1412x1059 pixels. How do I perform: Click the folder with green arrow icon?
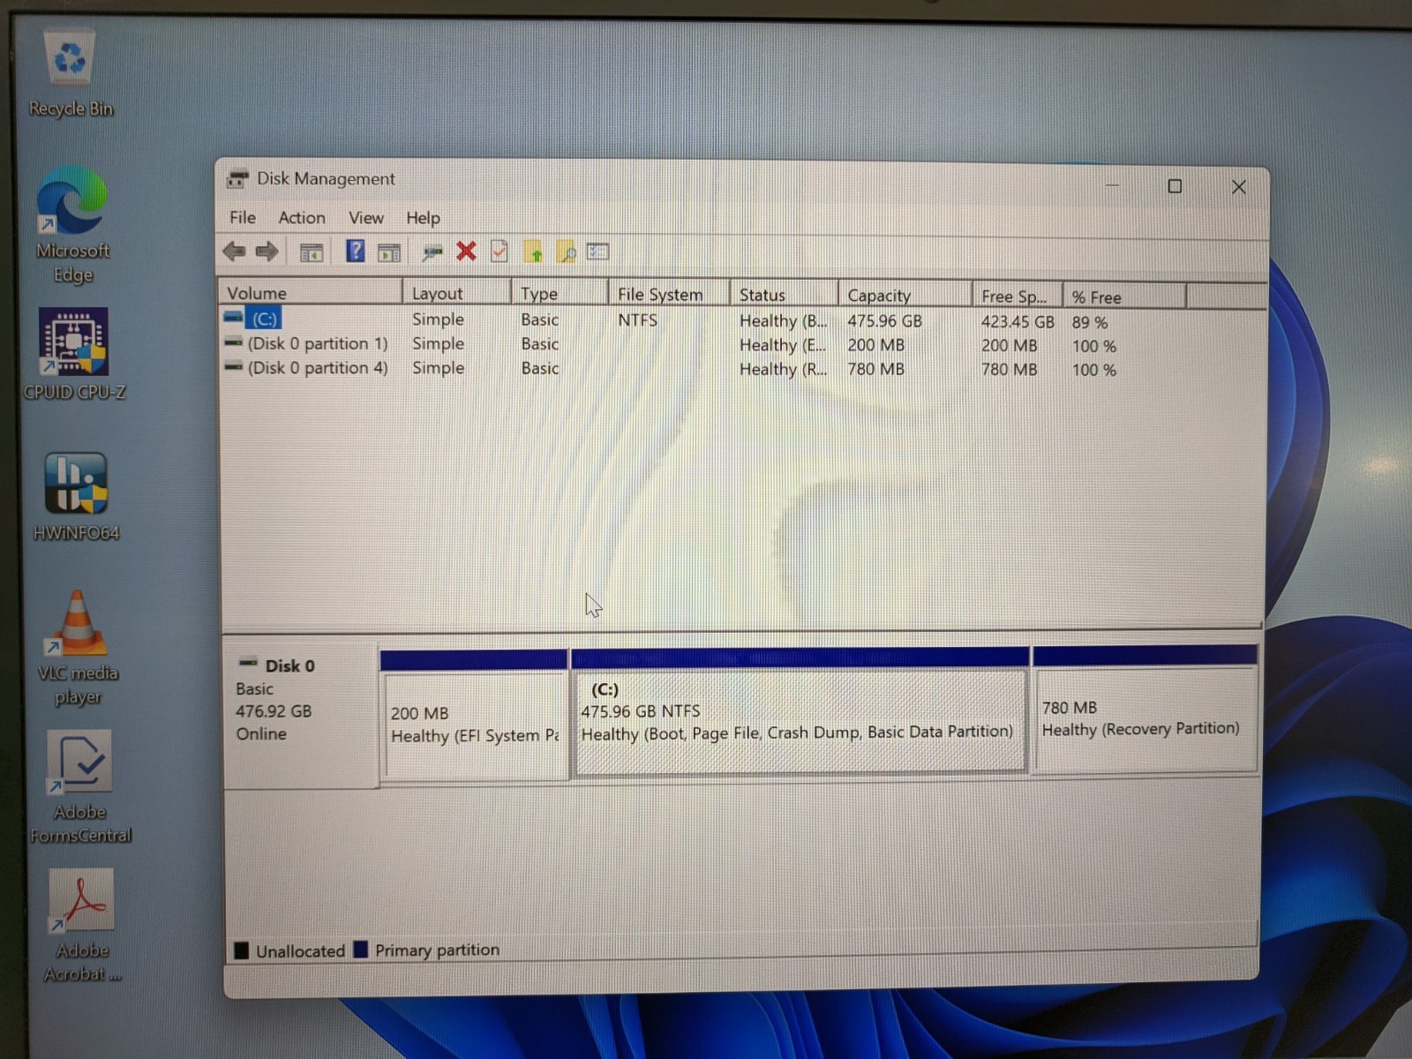533,252
